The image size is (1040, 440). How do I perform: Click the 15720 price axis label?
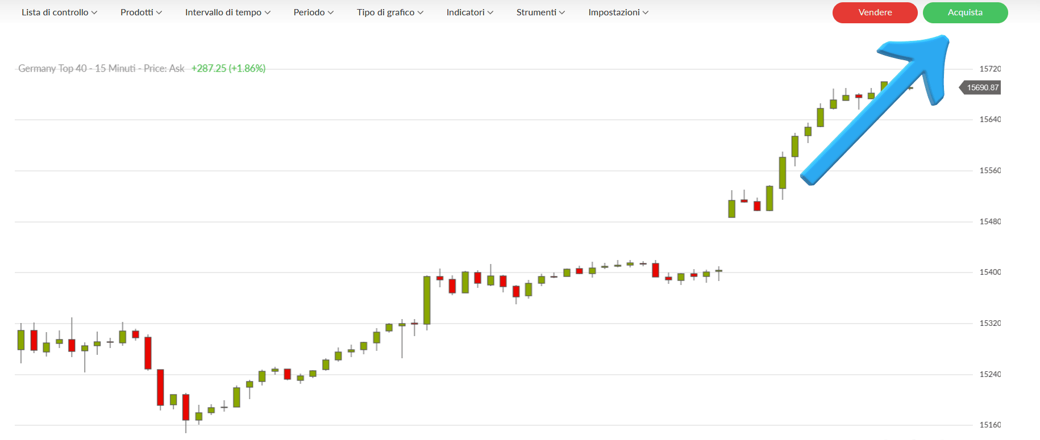click(x=990, y=69)
